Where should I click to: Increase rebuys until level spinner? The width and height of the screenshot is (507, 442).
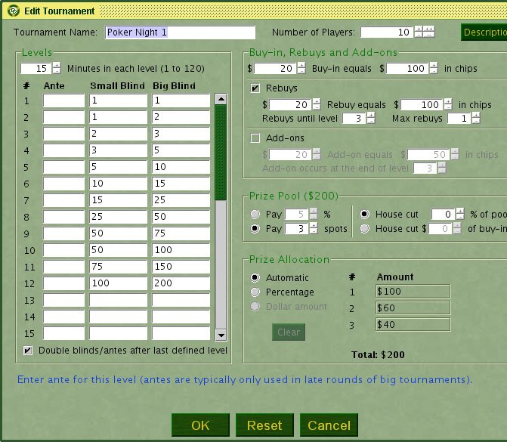pyautogui.click(x=370, y=116)
